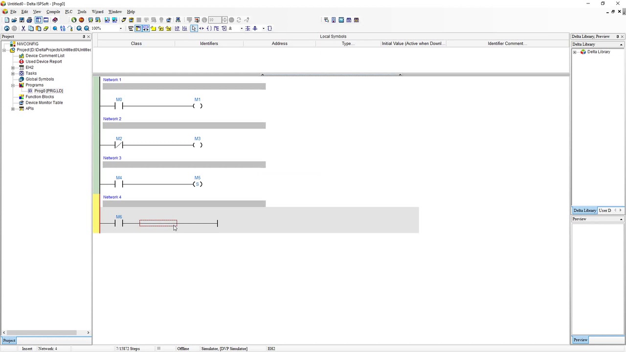626x352 pixels.
Task: Print using the printer toolbar icon
Action: (x=29, y=20)
